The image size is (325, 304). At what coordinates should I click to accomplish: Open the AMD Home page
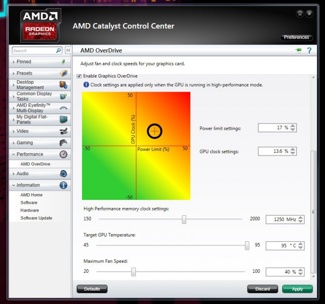[x=31, y=195]
